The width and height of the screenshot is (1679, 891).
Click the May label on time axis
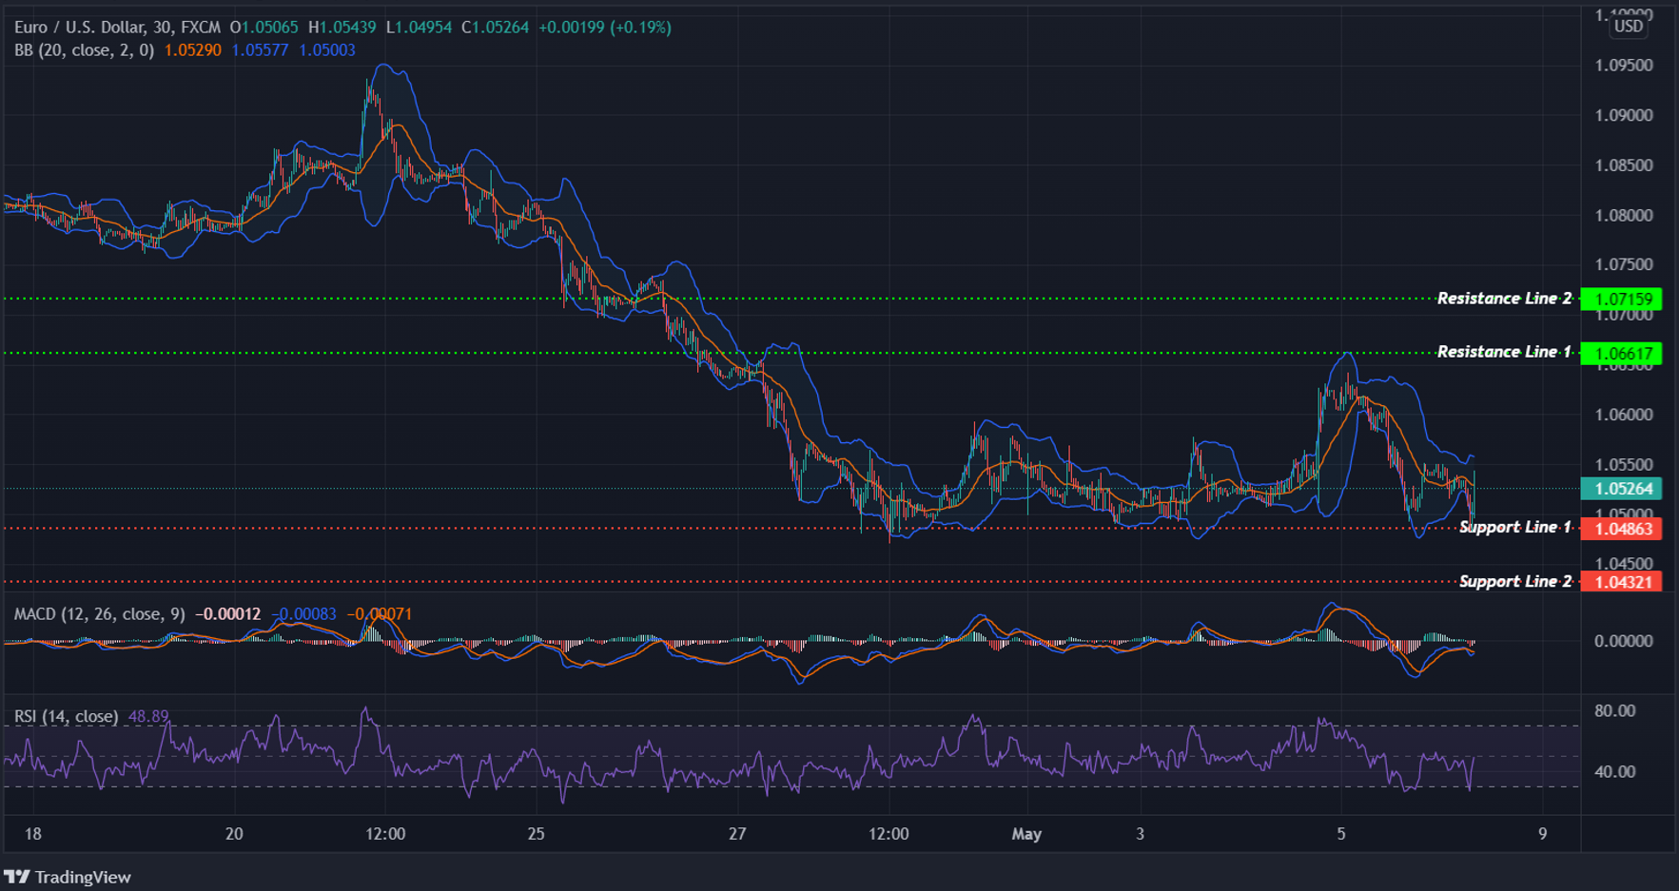pyautogui.click(x=1026, y=834)
